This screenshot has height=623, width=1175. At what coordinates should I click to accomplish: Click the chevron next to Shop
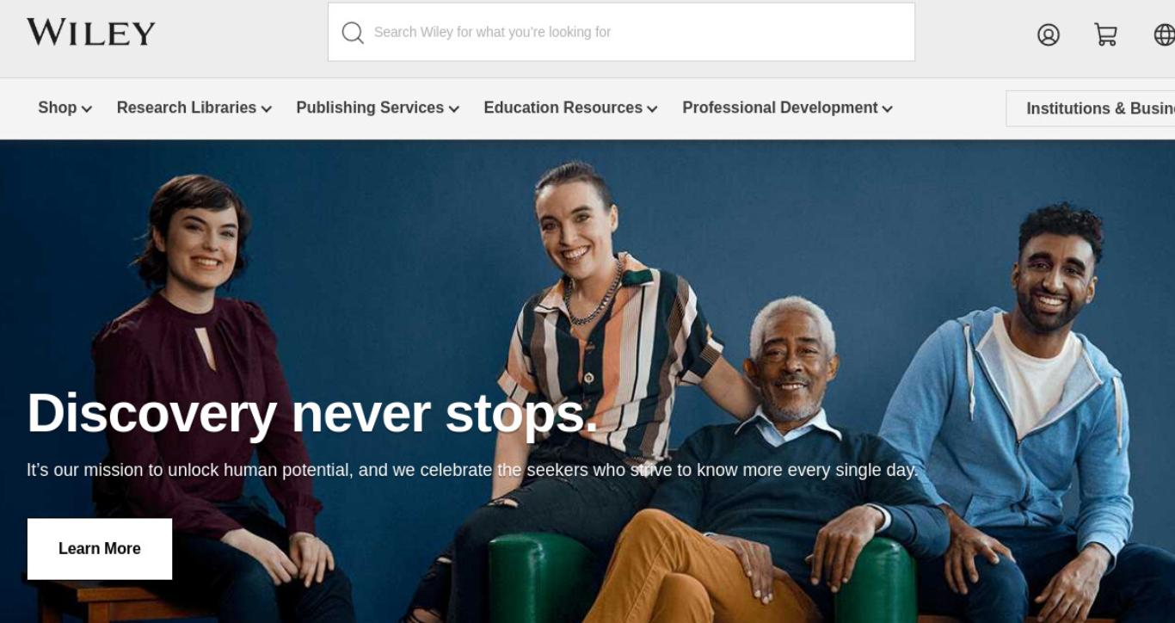point(87,109)
